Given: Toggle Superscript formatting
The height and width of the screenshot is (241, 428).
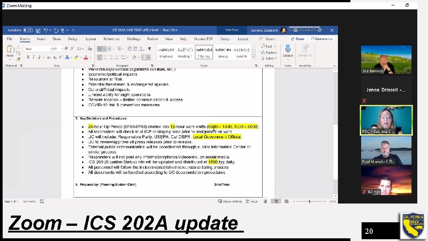Looking at the screenshot, I should pos(60,58).
